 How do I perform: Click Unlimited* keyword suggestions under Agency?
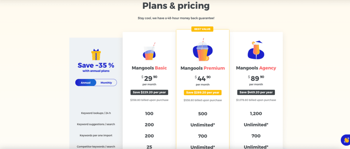tap(256, 125)
